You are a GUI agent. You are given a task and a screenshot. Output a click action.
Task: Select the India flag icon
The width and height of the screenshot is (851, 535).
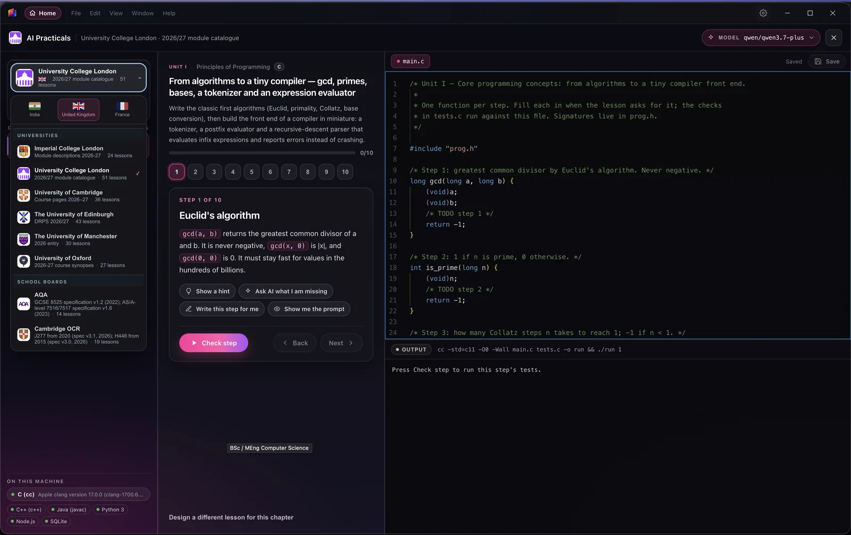[x=35, y=106]
